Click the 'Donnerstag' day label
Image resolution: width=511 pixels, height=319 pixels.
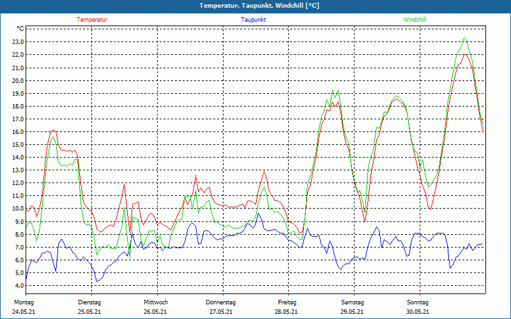(220, 302)
